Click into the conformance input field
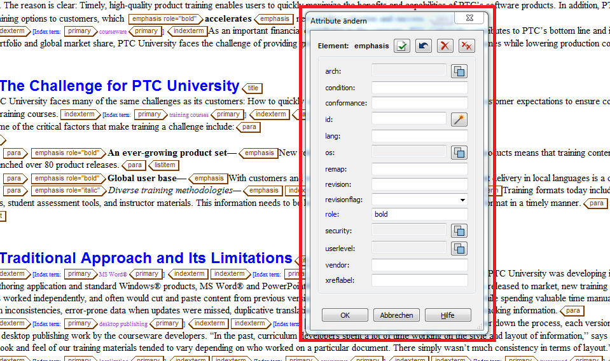Image resolution: width=610 pixels, height=361 pixels. (419, 103)
